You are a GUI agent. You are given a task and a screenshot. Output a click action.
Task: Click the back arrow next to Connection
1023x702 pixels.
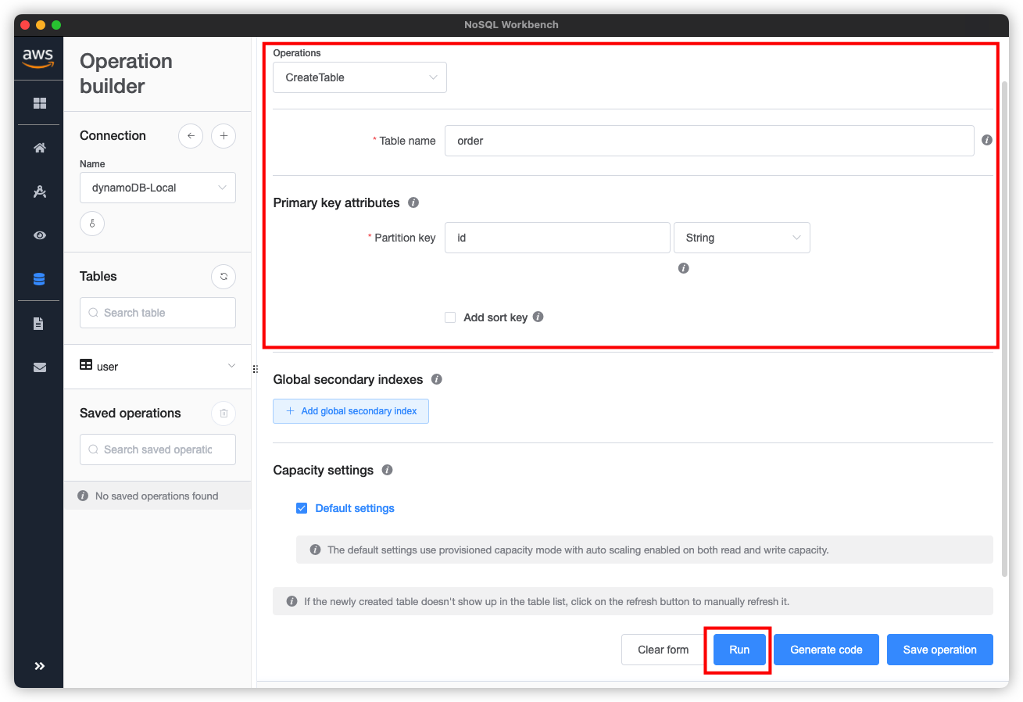tap(191, 136)
